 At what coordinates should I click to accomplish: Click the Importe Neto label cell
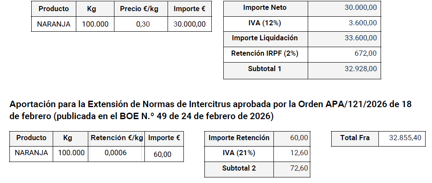[265, 8]
